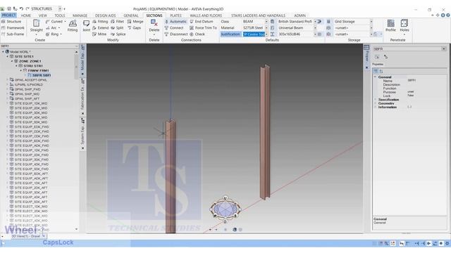Apply the Split tool
The height and width of the screenshot is (253, 451).
pos(118,28)
